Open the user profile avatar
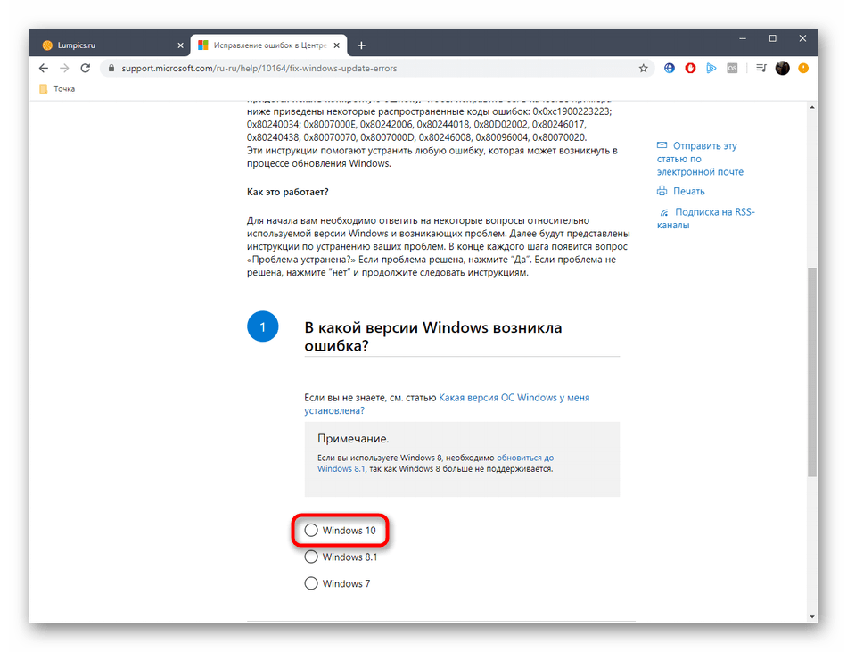 [782, 68]
